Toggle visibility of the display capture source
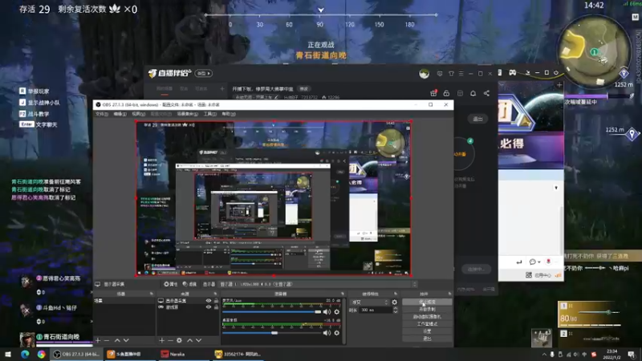This screenshot has height=361, width=642. click(209, 301)
